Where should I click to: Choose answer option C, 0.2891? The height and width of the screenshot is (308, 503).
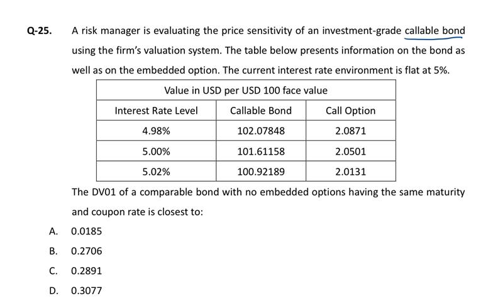(x=86, y=271)
